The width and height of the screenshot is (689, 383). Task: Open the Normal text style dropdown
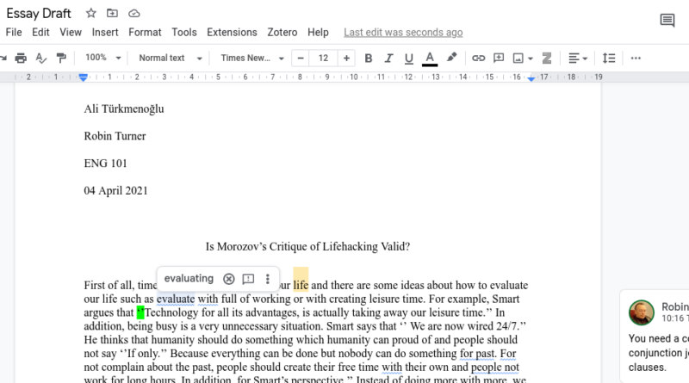(170, 58)
